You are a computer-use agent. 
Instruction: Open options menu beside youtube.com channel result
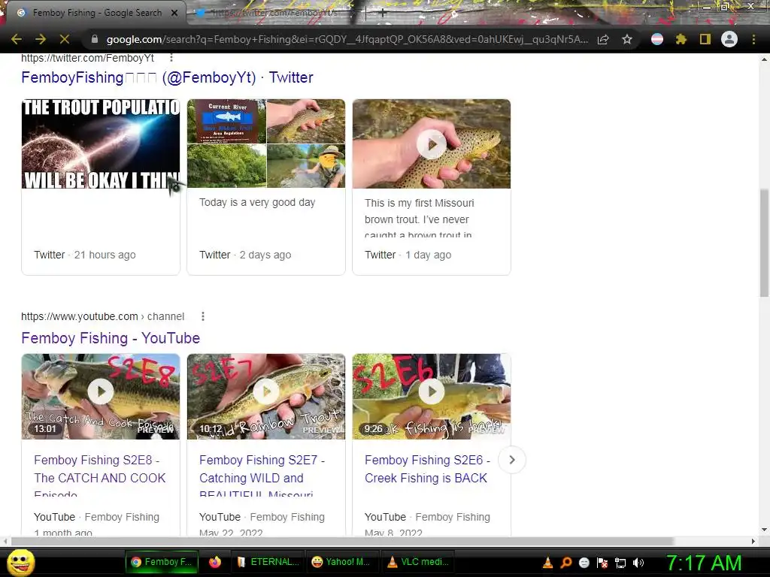203,316
